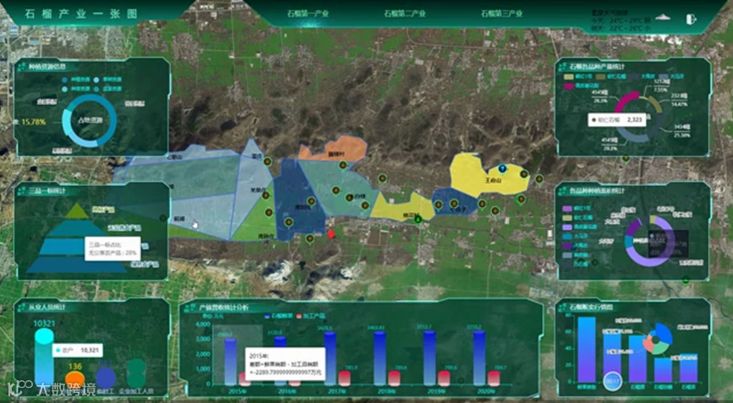Click the brown marker inside the yellow 王府山 region

pyautogui.click(x=524, y=174)
